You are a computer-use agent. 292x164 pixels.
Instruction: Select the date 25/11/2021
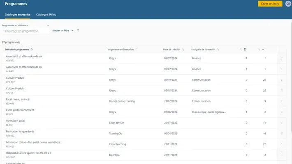click(x=171, y=155)
